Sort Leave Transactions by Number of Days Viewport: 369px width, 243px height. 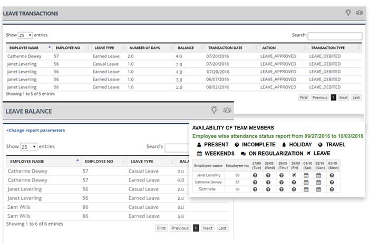150,48
